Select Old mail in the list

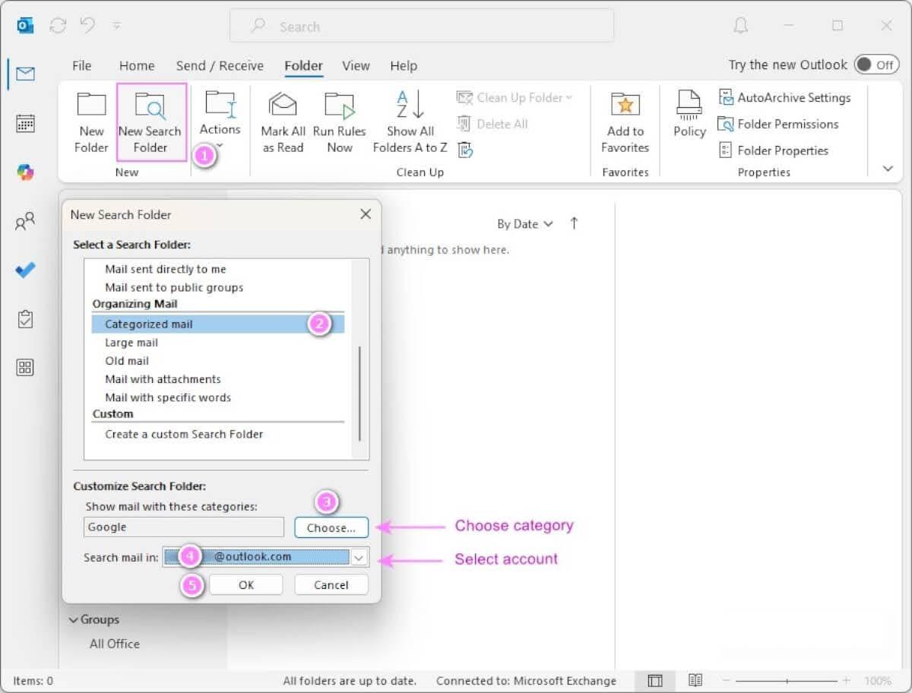[217, 361]
